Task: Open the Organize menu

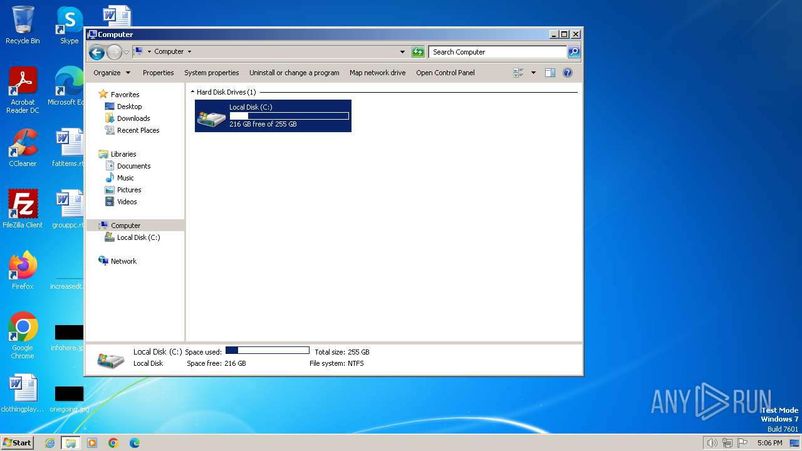Action: [x=112, y=73]
